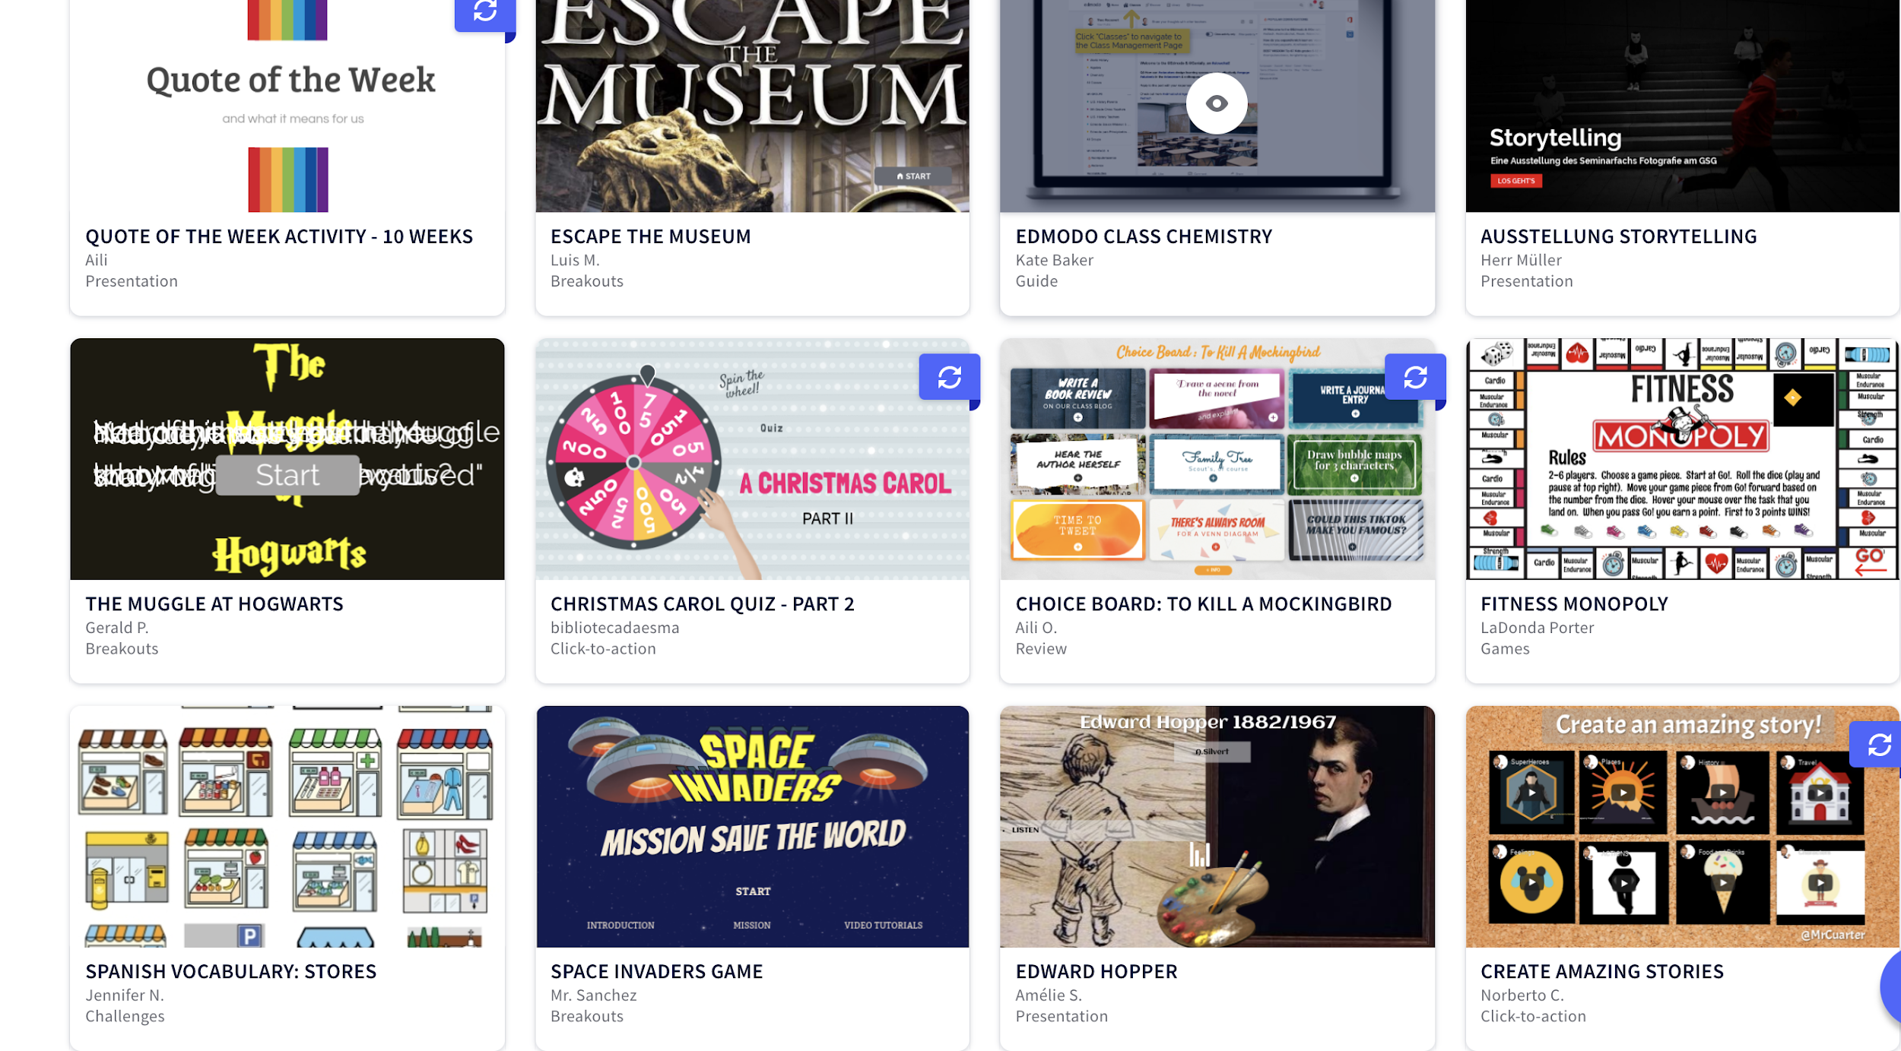Click the eye preview icon on Edmodo card
This screenshot has width=1901, height=1051.
coord(1217,103)
